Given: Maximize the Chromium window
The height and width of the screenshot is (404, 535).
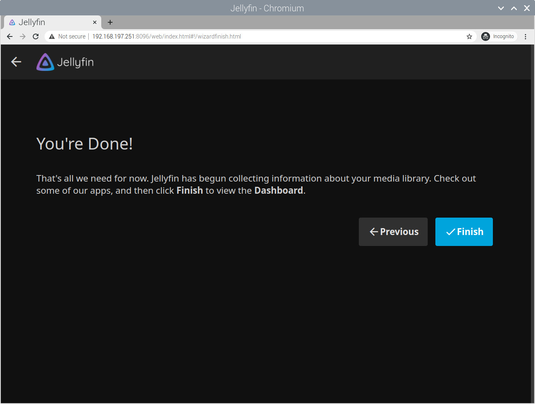Looking at the screenshot, I should [514, 8].
